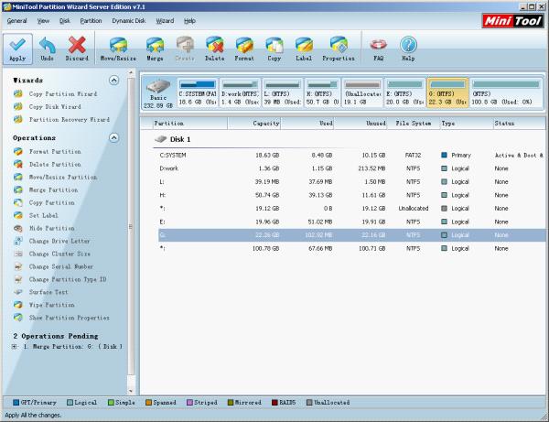The width and height of the screenshot is (549, 422).
Task: Click the Copy toolbar icon
Action: tap(274, 49)
